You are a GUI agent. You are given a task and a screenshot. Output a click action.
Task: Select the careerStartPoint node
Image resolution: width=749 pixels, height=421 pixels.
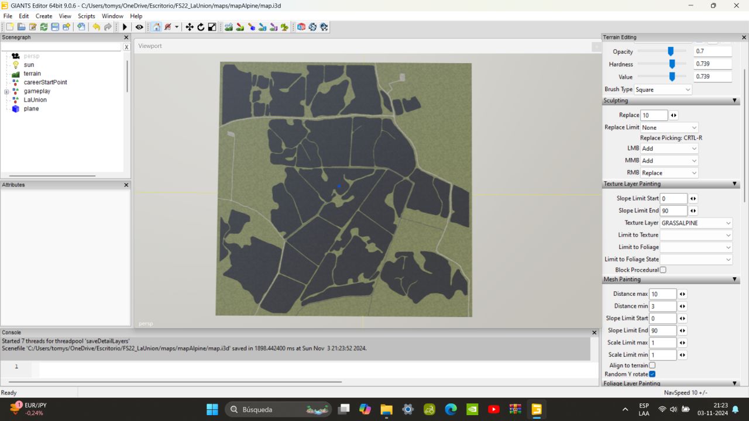(45, 82)
